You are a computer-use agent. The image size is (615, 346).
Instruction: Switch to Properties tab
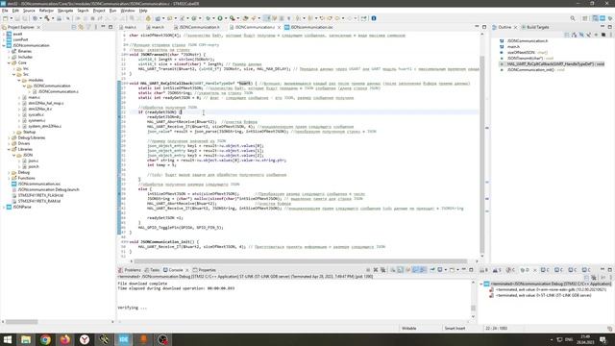point(205,270)
